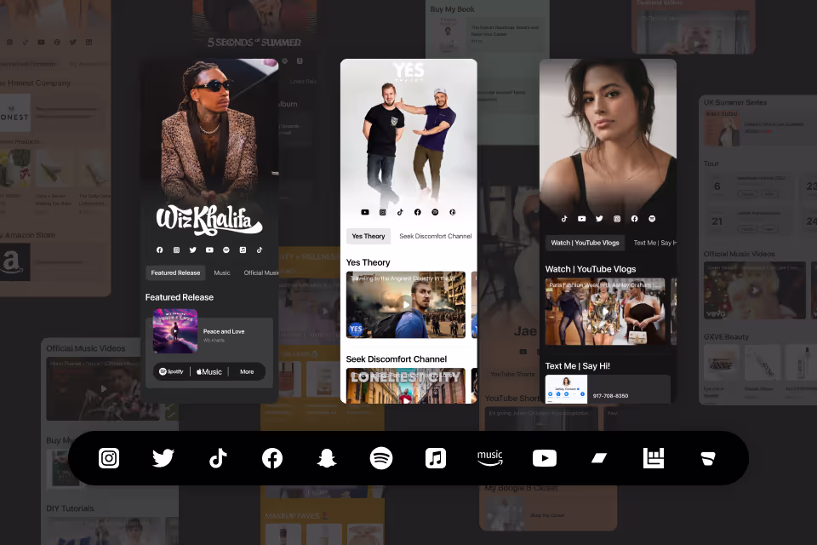
Task: Click Instagram icon on Ashley Graham card
Action: click(x=617, y=219)
